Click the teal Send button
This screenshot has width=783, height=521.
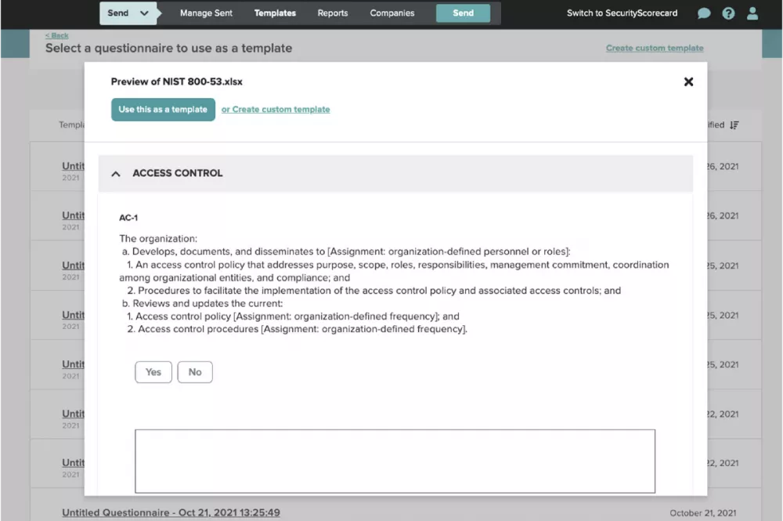pyautogui.click(x=463, y=13)
